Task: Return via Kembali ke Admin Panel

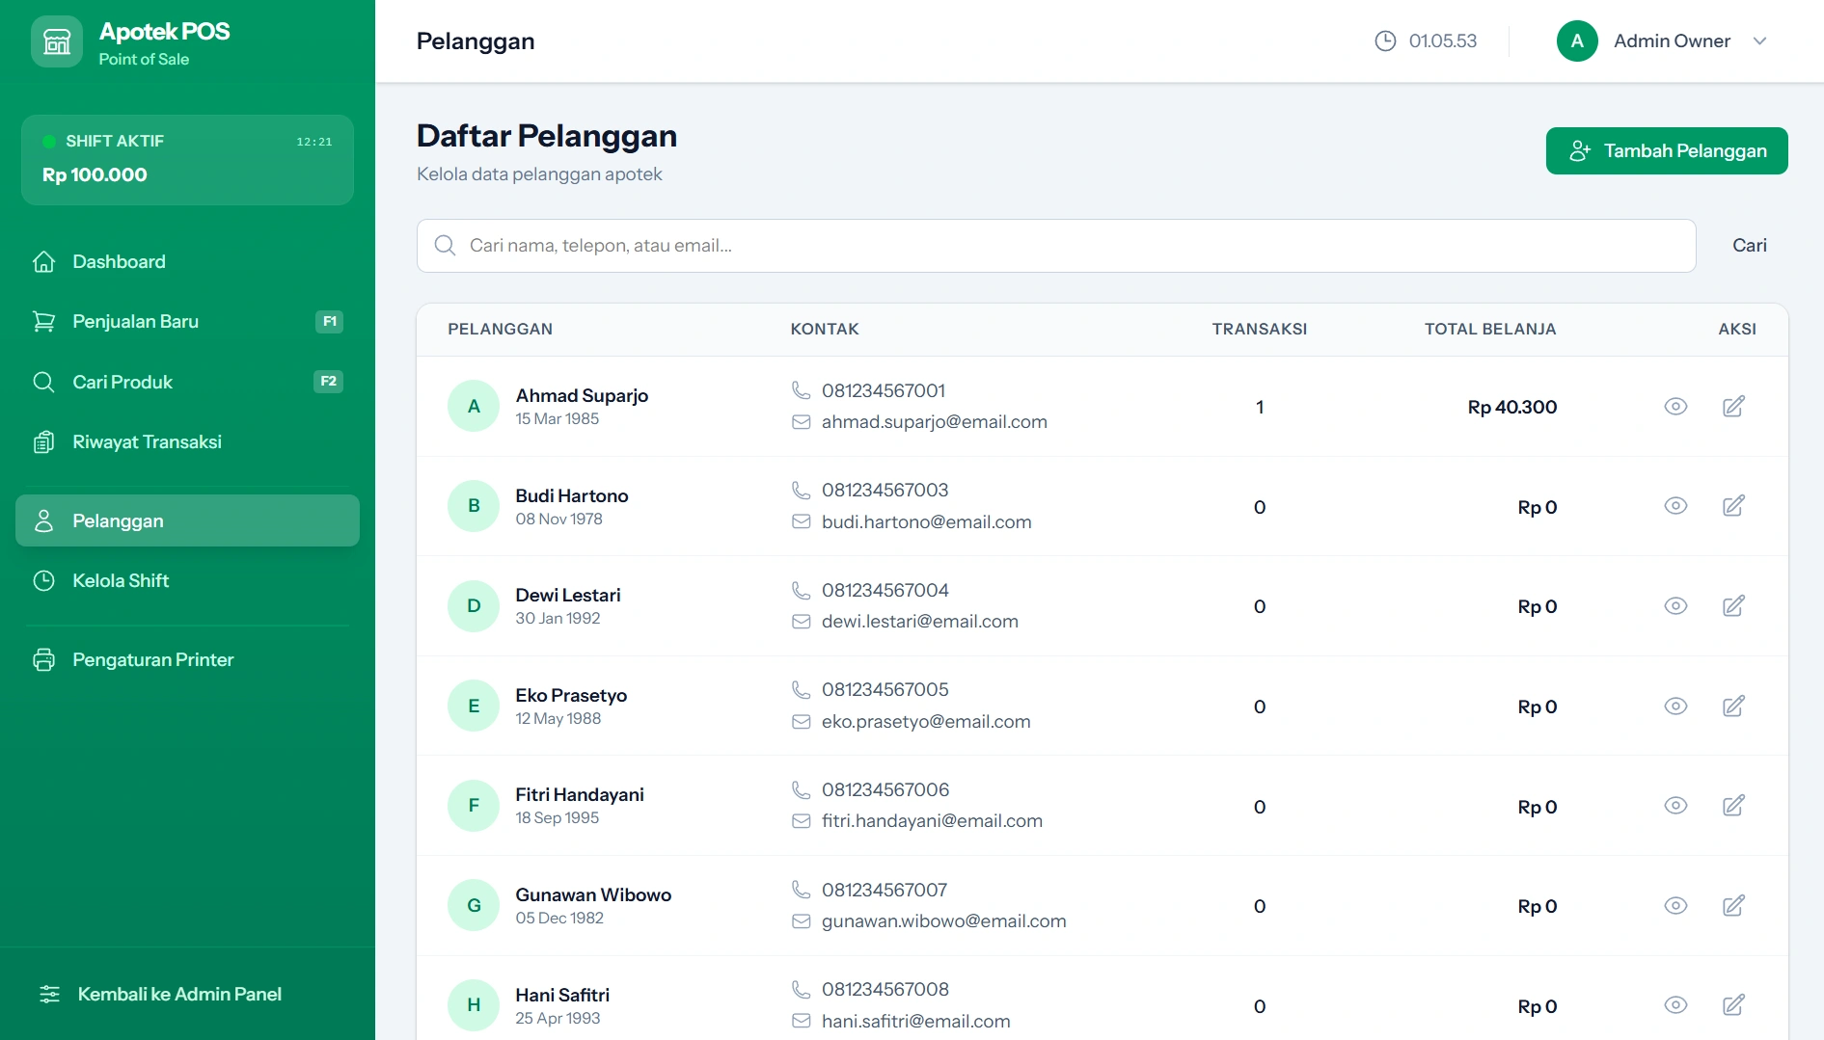Action: 187,994
